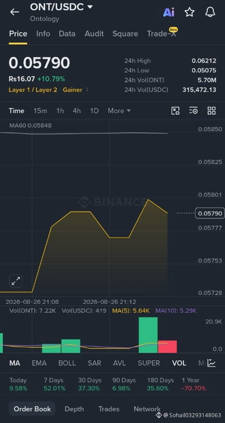
Task: Tap the current price marker 0.05790
Action: tap(210, 214)
